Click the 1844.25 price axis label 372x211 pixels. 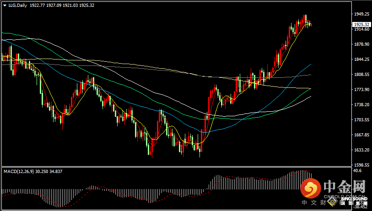[361, 60]
